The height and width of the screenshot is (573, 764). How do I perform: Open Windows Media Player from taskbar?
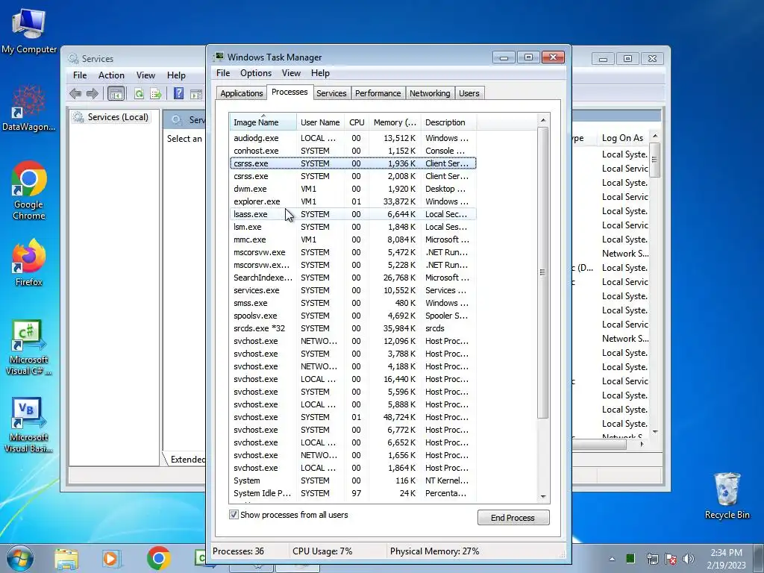111,559
